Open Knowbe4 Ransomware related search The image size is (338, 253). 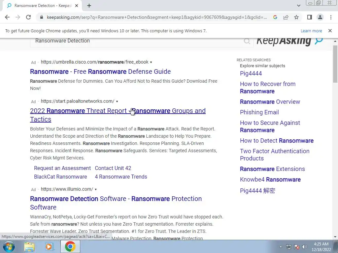[x=270, y=180]
